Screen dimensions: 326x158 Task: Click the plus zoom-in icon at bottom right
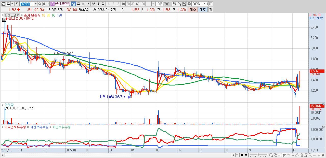point(319,155)
